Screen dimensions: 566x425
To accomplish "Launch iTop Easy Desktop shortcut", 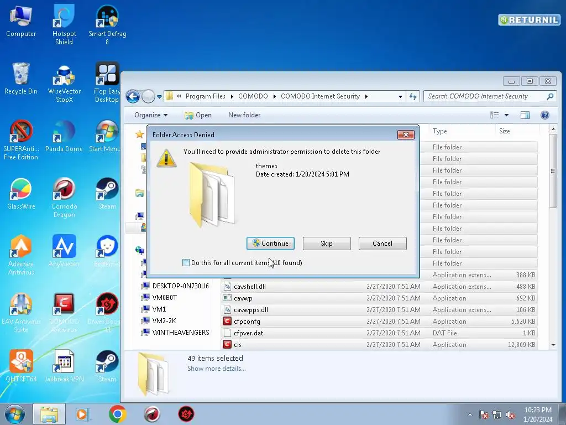I will click(x=107, y=83).
